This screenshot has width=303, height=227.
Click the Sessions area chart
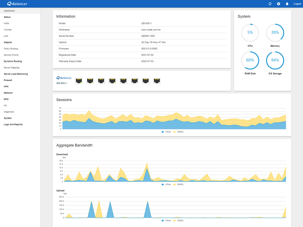(174, 118)
